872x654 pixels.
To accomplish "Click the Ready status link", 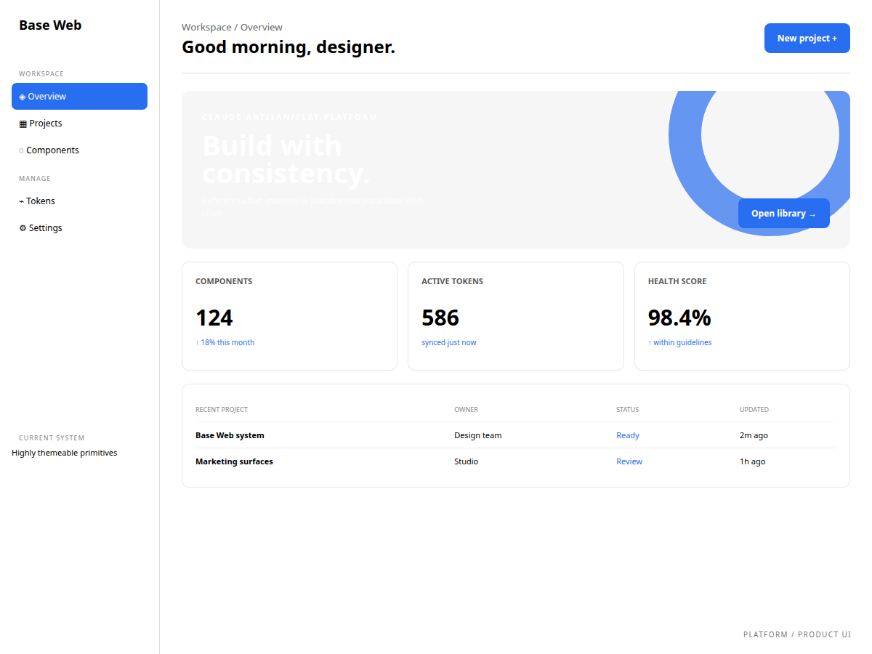I will point(628,435).
